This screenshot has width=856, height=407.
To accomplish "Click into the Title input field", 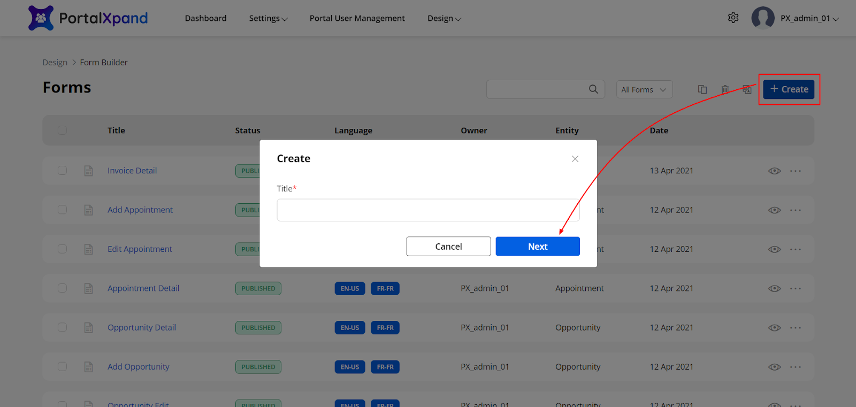I will coord(428,210).
